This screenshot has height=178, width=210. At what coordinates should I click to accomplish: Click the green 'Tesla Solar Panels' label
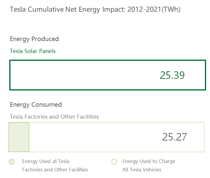(33, 51)
